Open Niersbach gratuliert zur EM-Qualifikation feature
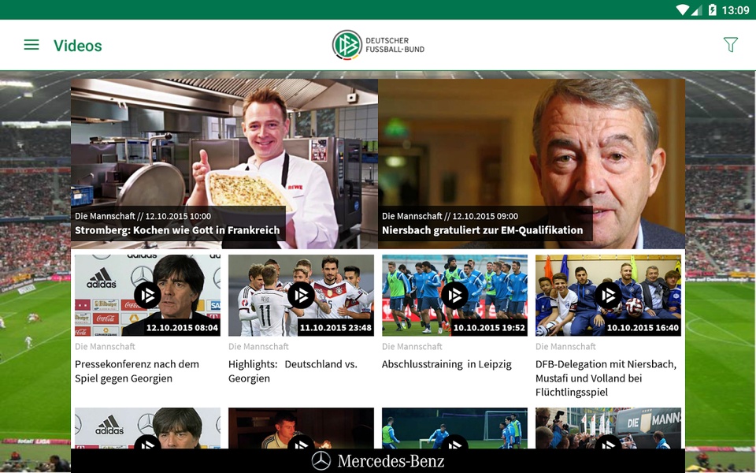Screen dimensions: 756x473 coord(532,164)
